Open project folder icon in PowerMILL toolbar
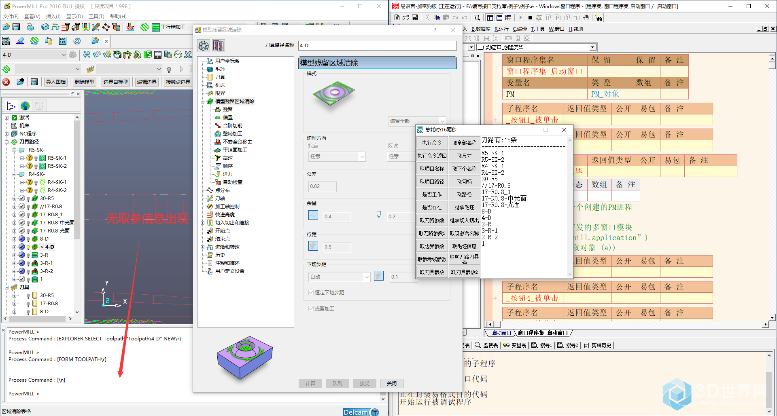Screen dimensions: 777x416 [6, 27]
